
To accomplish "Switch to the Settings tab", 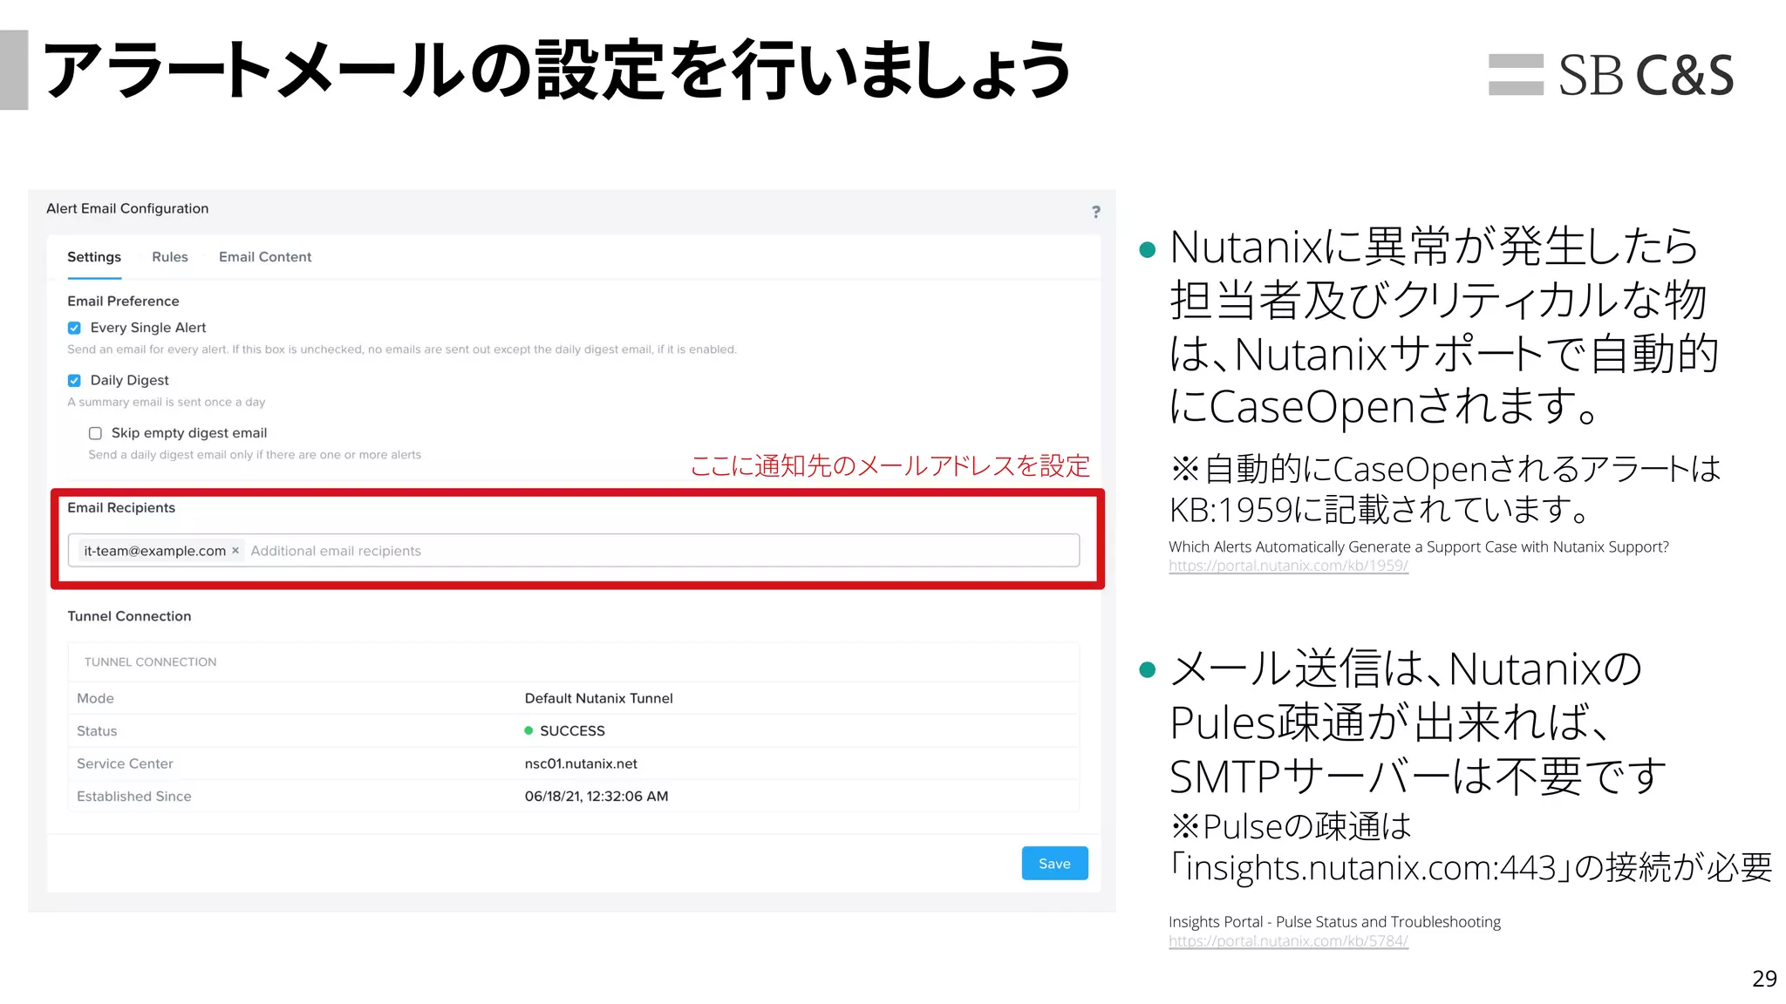I will tap(94, 257).
